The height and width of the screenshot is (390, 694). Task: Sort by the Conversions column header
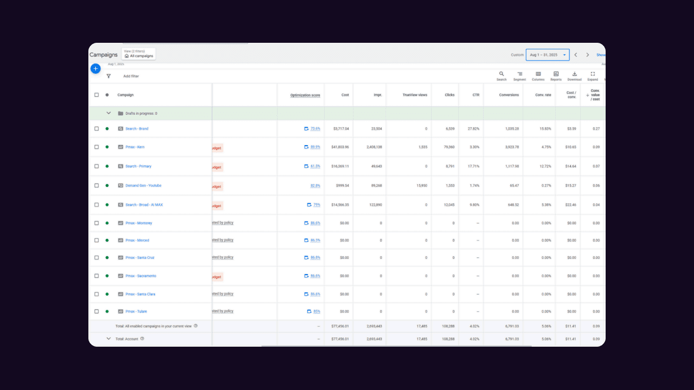pyautogui.click(x=509, y=95)
